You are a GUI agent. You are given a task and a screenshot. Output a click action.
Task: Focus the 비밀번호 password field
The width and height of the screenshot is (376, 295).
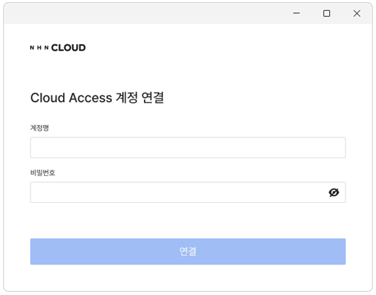click(x=188, y=192)
